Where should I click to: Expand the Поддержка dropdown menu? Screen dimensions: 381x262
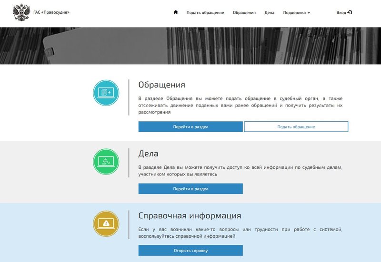(x=296, y=13)
